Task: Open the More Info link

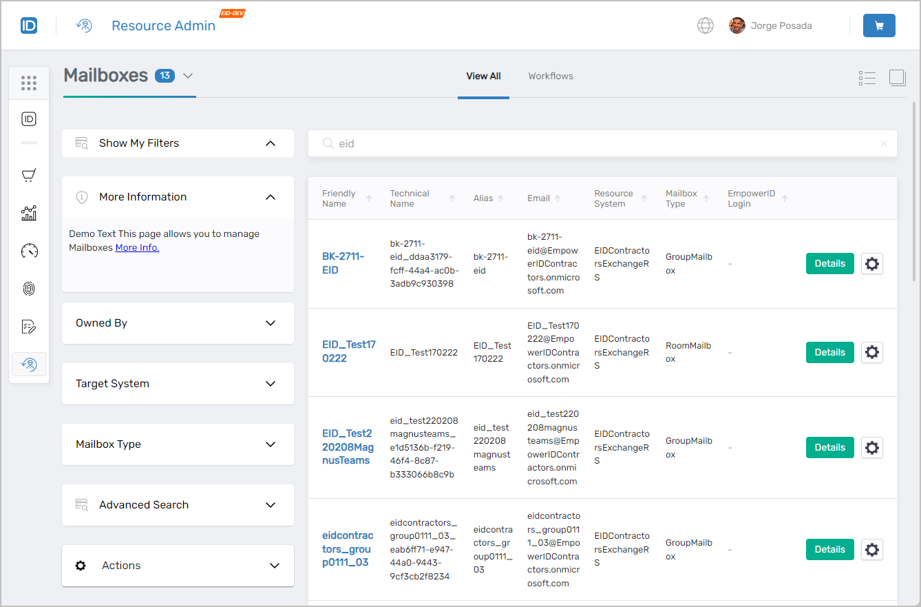Action: (136, 247)
